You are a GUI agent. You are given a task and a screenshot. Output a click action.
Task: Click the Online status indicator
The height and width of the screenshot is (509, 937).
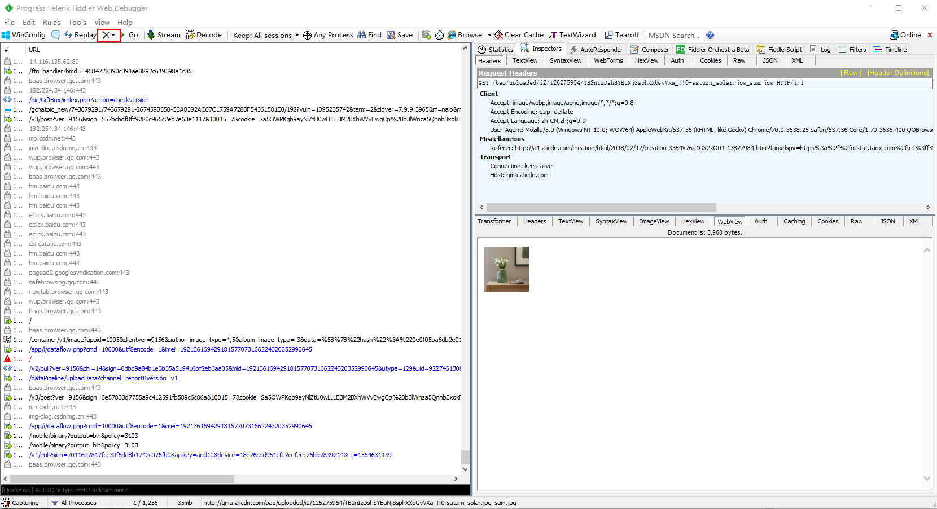[x=905, y=35]
